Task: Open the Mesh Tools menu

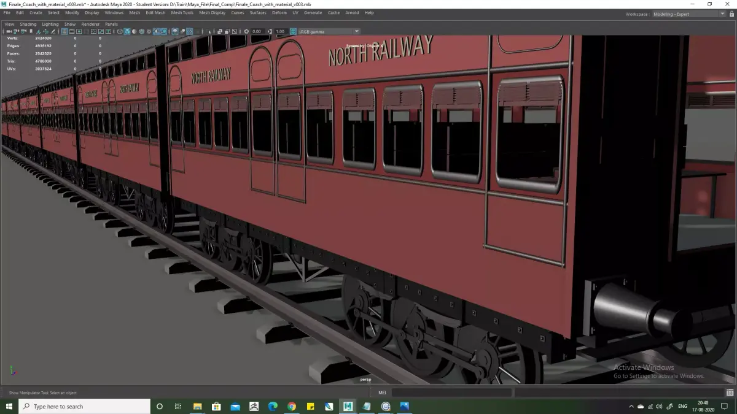Action: click(x=182, y=12)
